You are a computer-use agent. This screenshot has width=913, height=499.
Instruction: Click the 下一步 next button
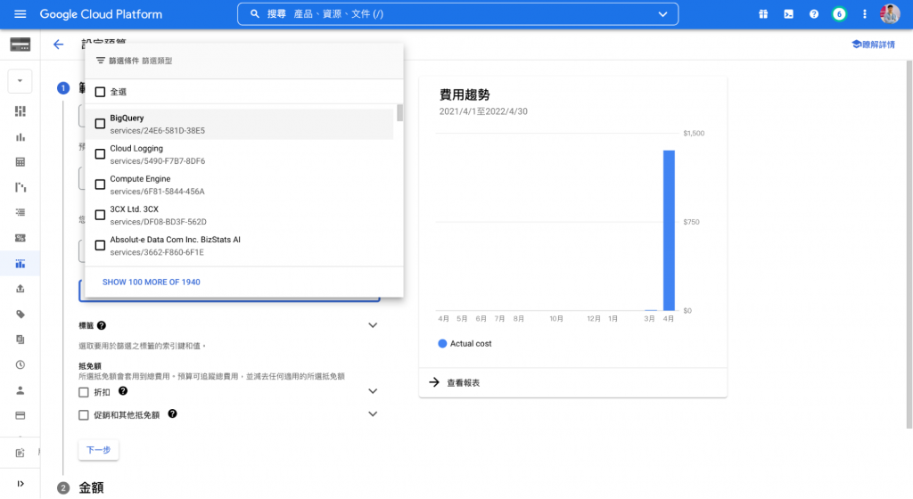point(98,450)
